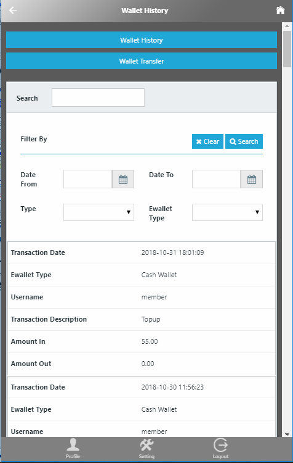
Task: Focus the Search text field
Action: pos(98,98)
